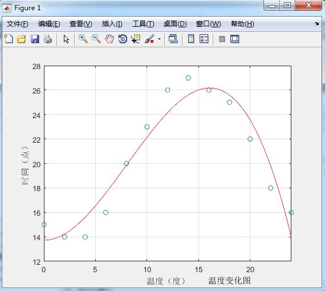Close the Figure 1 window
This screenshot has height=291, width=325.
(308, 6)
